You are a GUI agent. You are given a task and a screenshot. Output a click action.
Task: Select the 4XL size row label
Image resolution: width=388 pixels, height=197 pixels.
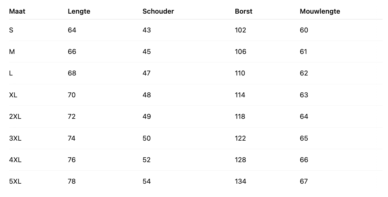15,160
